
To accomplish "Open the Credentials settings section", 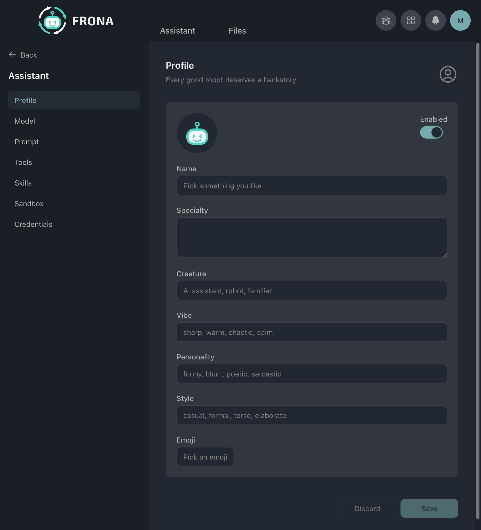I will pyautogui.click(x=33, y=224).
